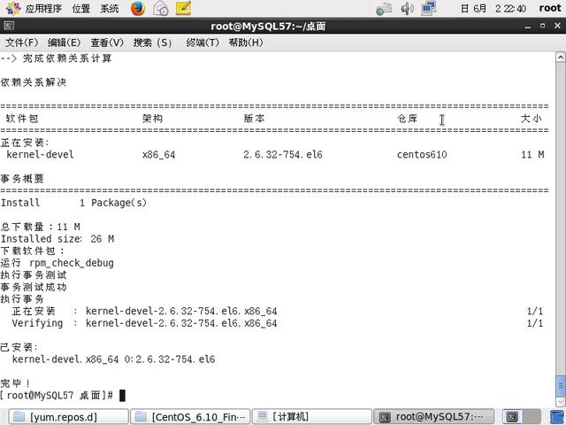Minimize the terminal window
Viewport: 566px width, 425px height.
point(528,26)
